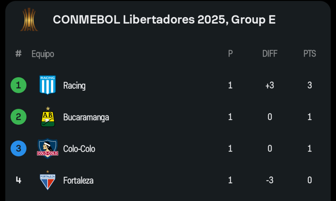Click the green position 2 badge
Image resolution: width=336 pixels, height=201 pixels.
(18, 117)
